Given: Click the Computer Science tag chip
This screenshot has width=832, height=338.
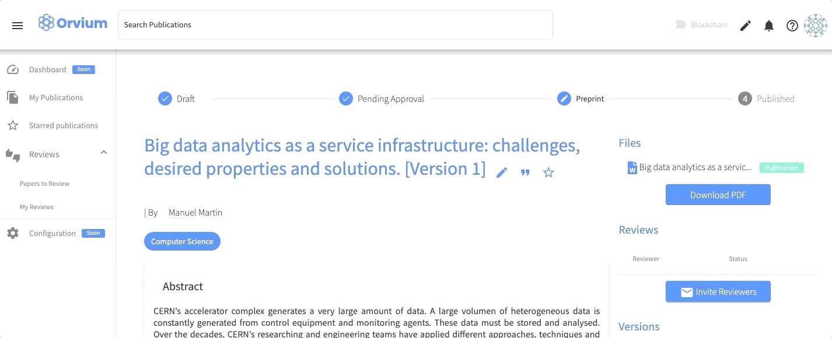Looking at the screenshot, I should pos(182,241).
